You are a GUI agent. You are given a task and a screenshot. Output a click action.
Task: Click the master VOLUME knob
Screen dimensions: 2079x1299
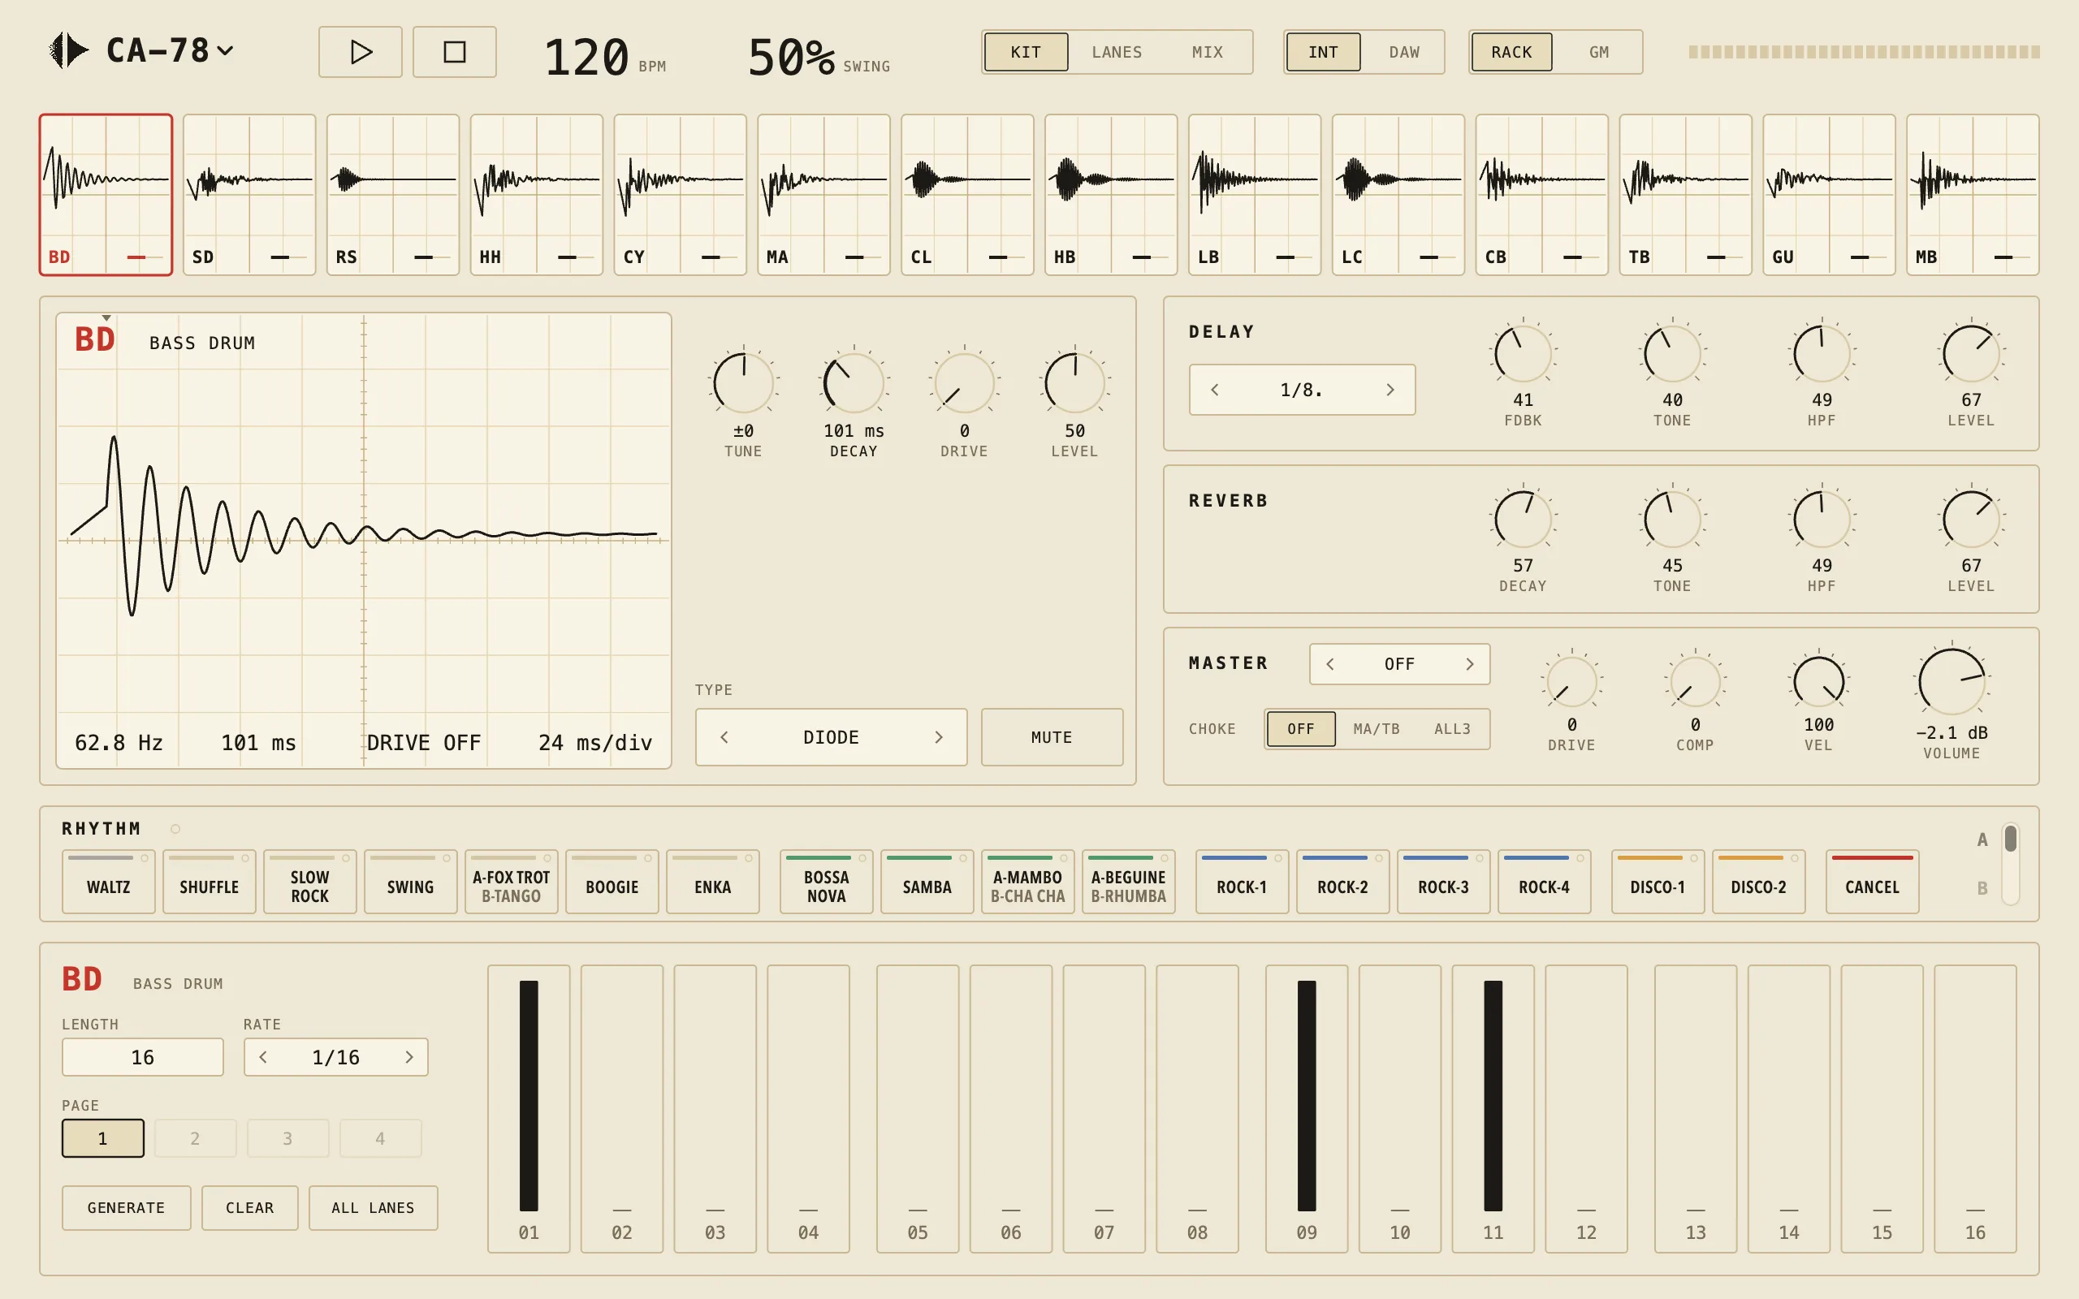click(x=1951, y=681)
